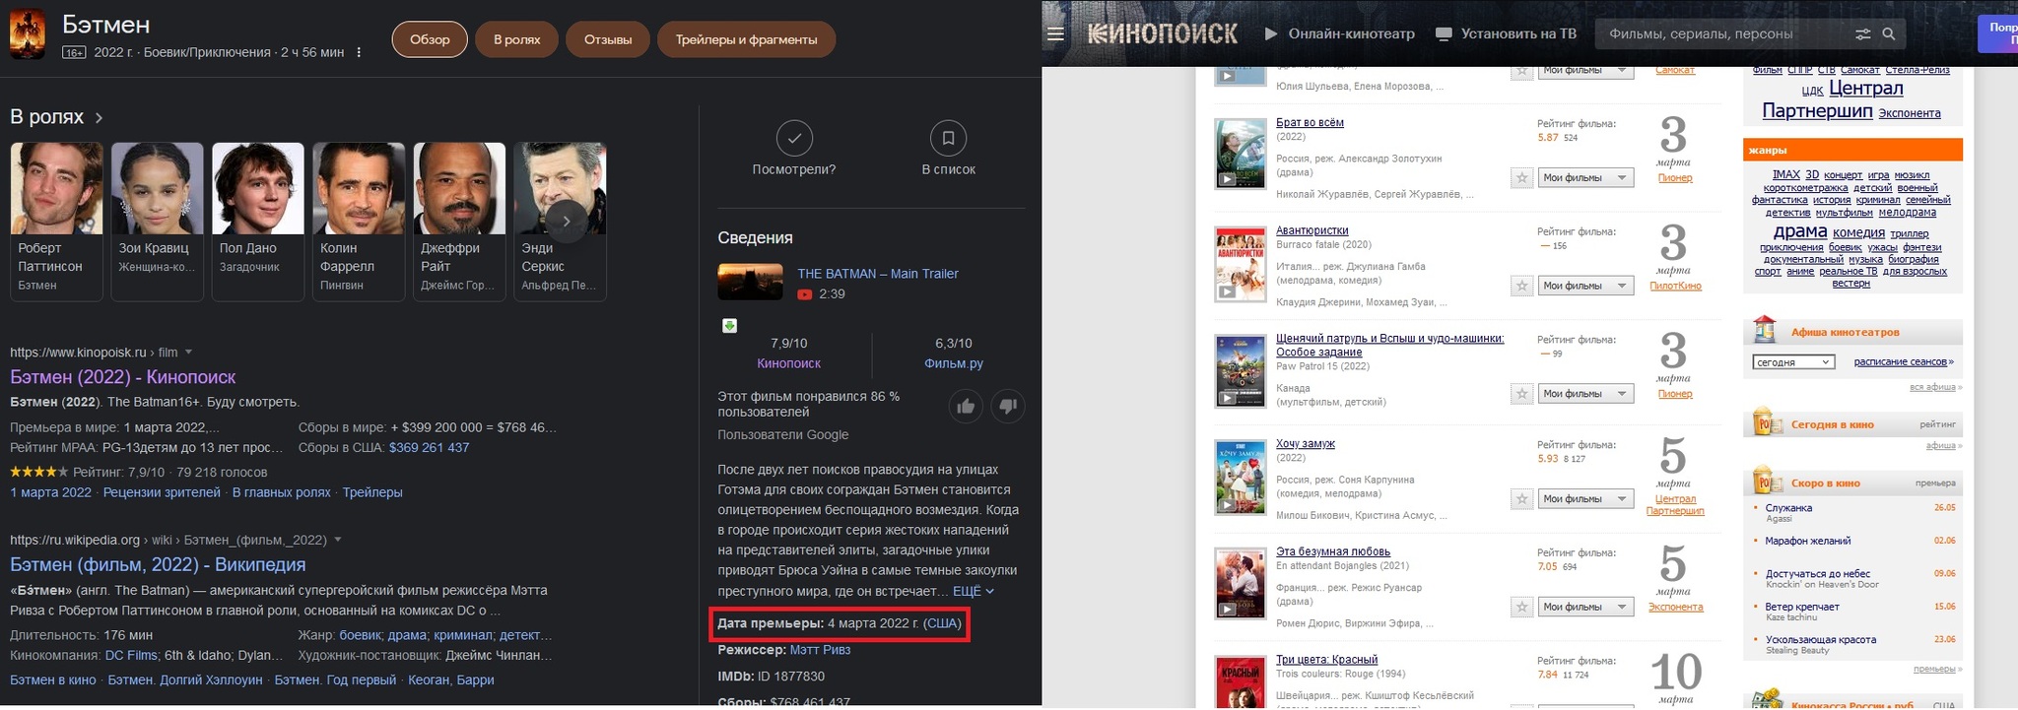This screenshot has width=2018, height=710.
Task: Click the IMAX genre tag
Action: tap(1785, 174)
